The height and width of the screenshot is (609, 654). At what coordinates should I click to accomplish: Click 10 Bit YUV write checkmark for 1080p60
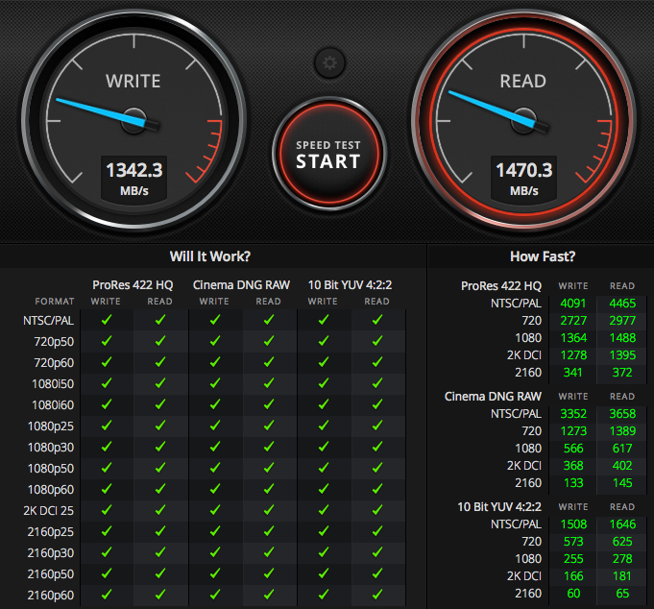coord(324,489)
